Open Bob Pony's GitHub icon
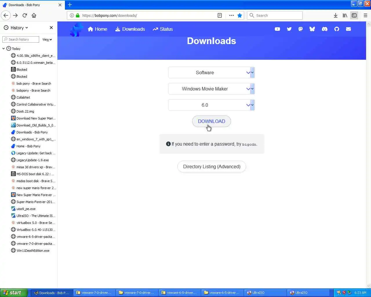The height and width of the screenshot is (297, 371). coord(337,29)
